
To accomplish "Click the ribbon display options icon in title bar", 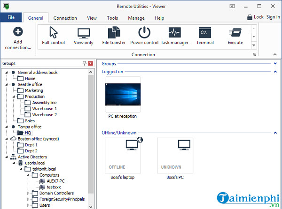I will (x=232, y=6).
